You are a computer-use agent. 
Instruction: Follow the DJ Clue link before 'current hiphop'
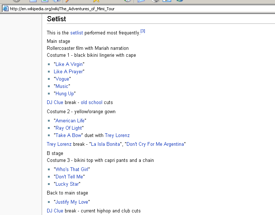(55, 211)
